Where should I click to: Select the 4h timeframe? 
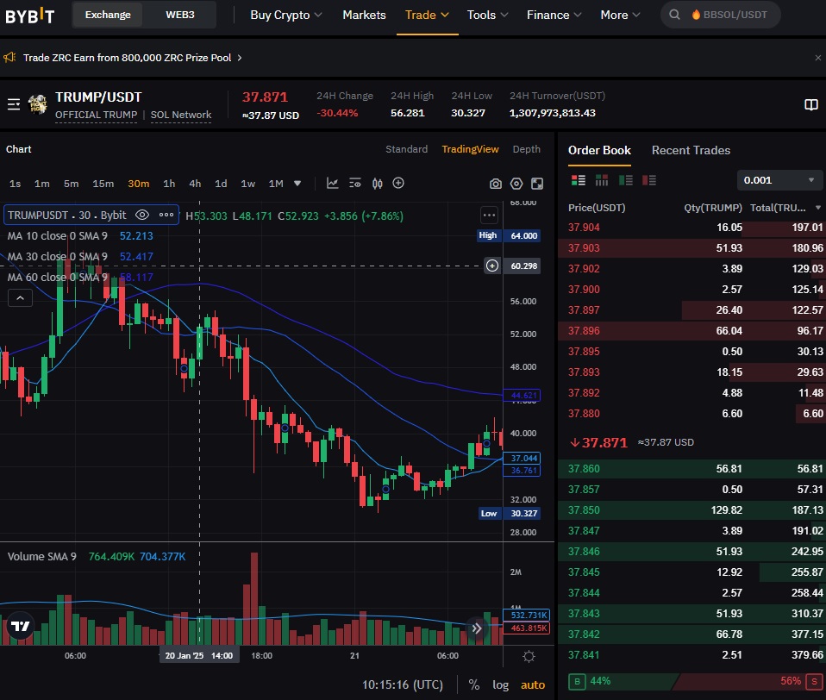coord(195,184)
